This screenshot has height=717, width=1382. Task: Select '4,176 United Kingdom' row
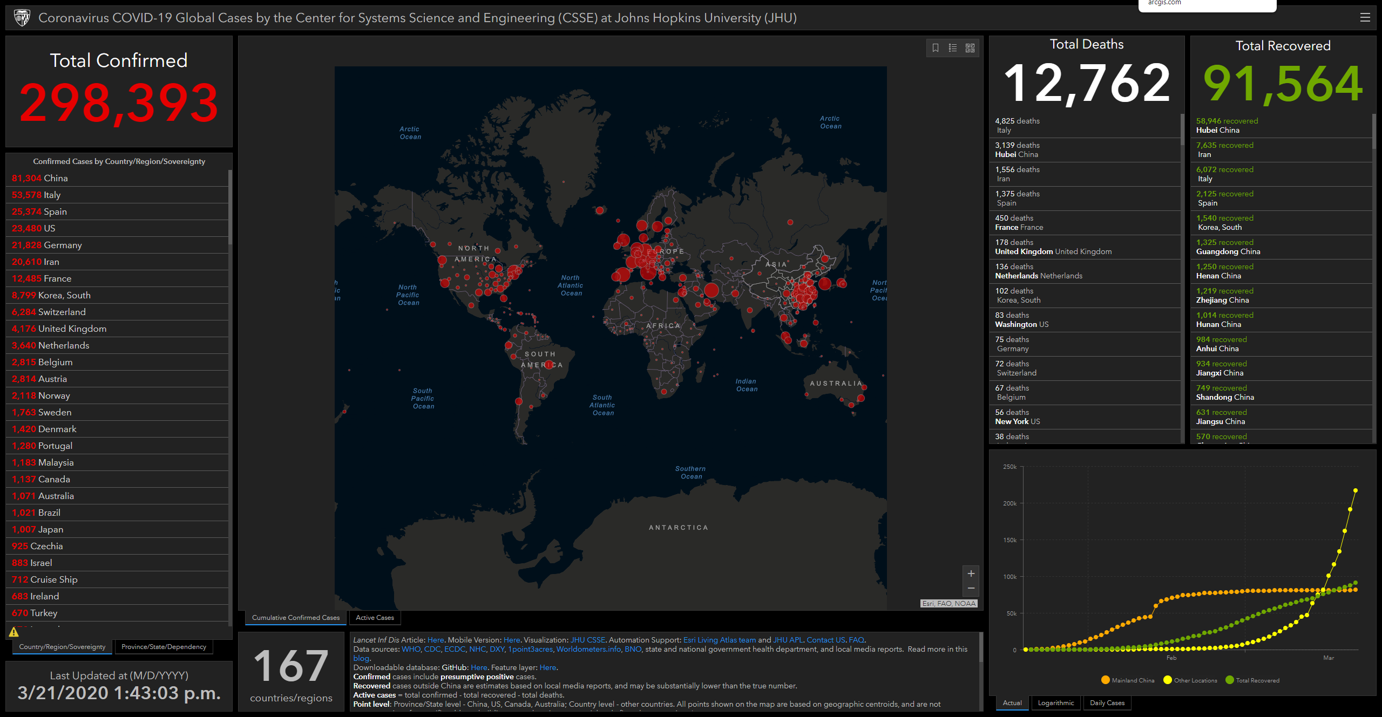(x=117, y=329)
